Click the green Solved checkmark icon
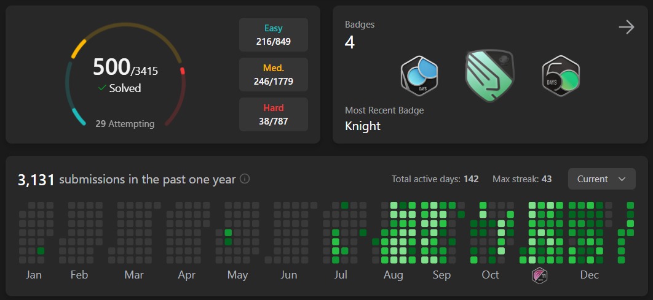This screenshot has width=653, height=300. coord(102,88)
